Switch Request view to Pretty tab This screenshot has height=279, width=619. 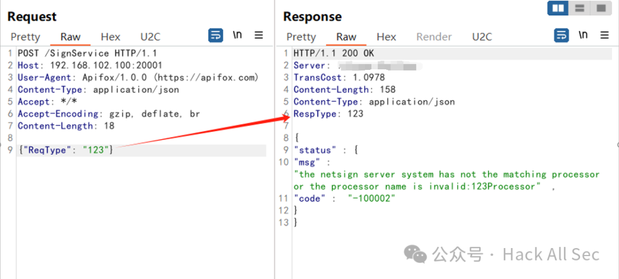(x=25, y=37)
